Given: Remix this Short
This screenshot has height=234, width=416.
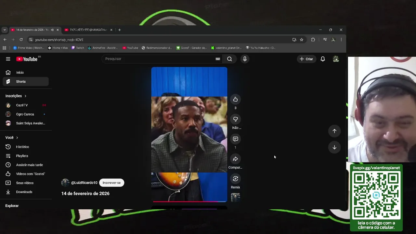Looking at the screenshot, I should click(x=235, y=179).
